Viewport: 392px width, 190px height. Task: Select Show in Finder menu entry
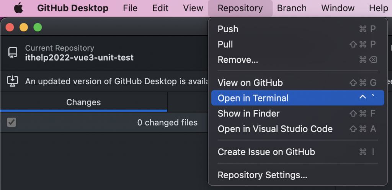click(248, 113)
